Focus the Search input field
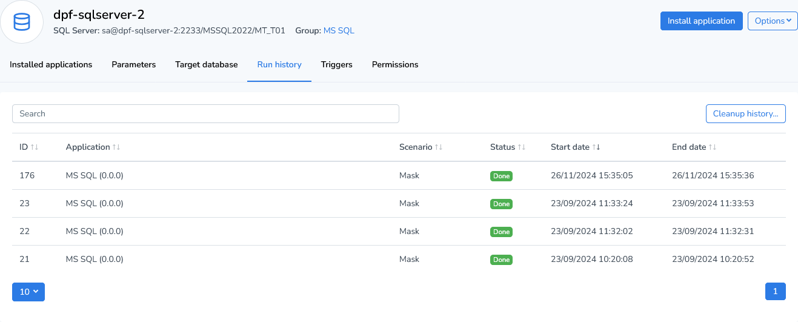 [x=205, y=113]
